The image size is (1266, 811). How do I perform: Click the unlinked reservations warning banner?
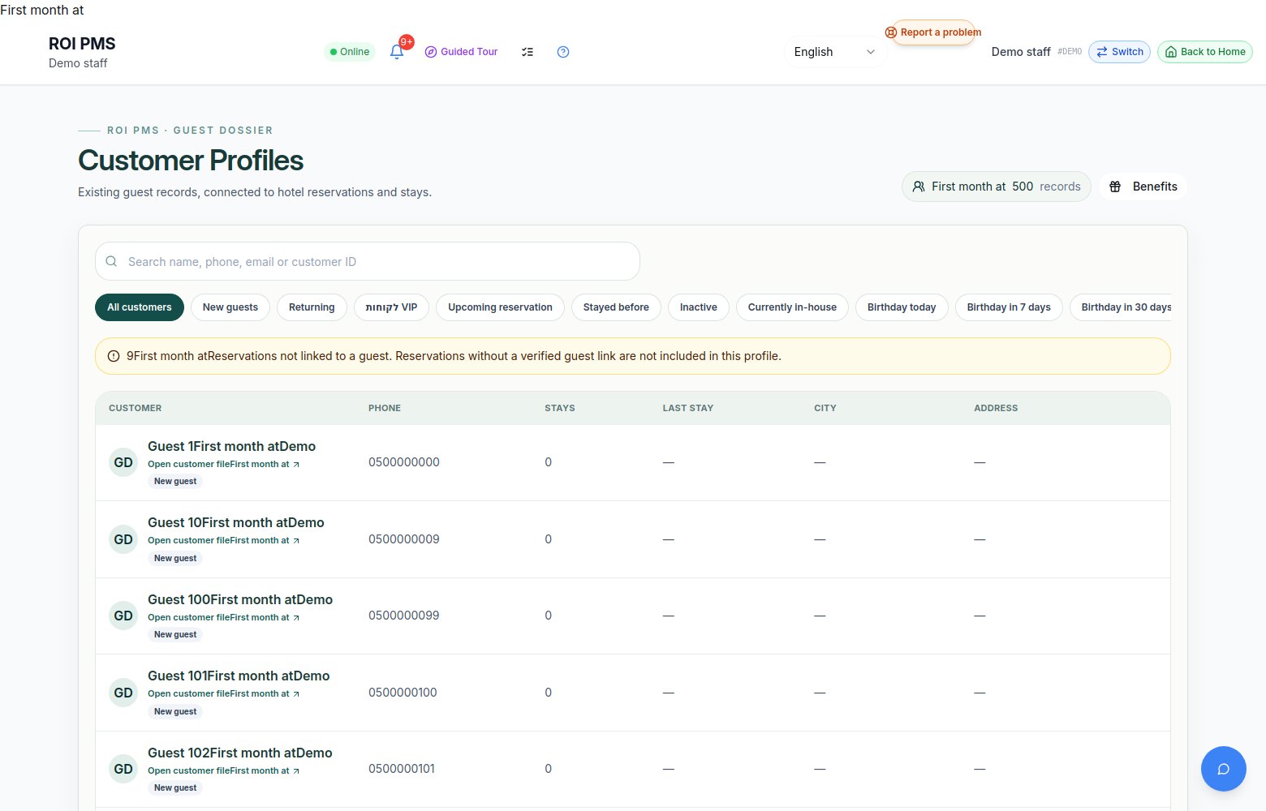tap(633, 356)
